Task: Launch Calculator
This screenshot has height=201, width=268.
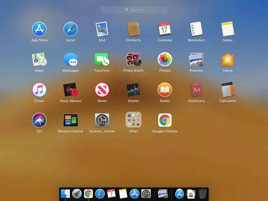Action: pyautogui.click(x=228, y=90)
